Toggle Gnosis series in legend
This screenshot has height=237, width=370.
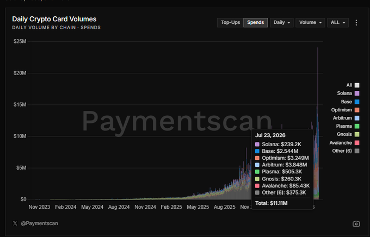[x=348, y=134]
